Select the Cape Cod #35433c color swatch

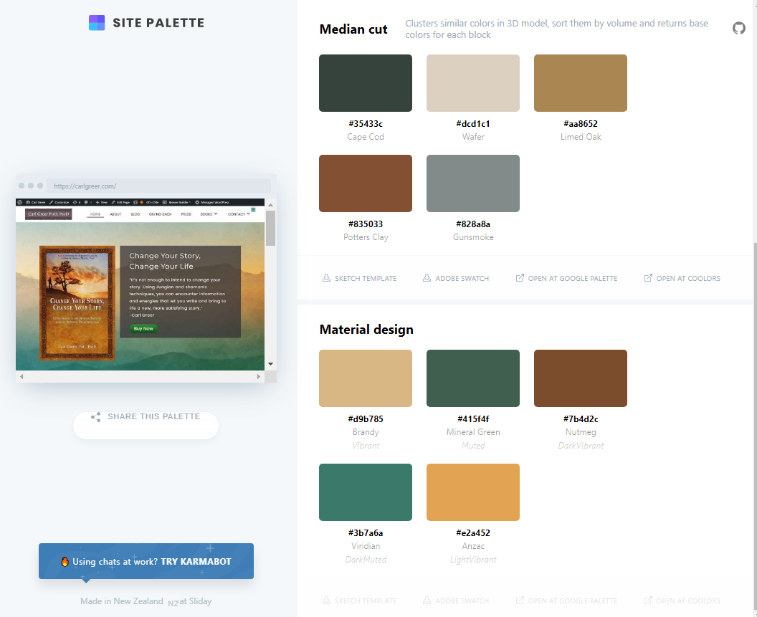tap(366, 83)
